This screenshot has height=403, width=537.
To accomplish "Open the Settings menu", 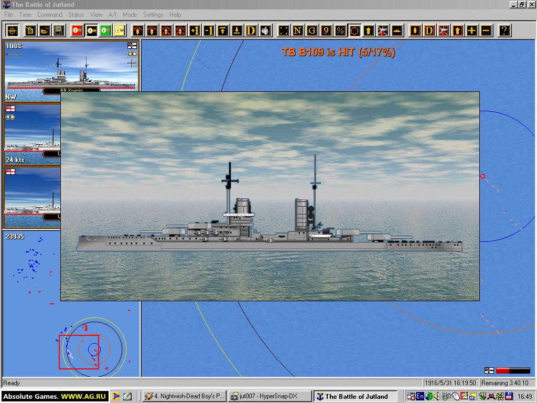I will coord(153,15).
